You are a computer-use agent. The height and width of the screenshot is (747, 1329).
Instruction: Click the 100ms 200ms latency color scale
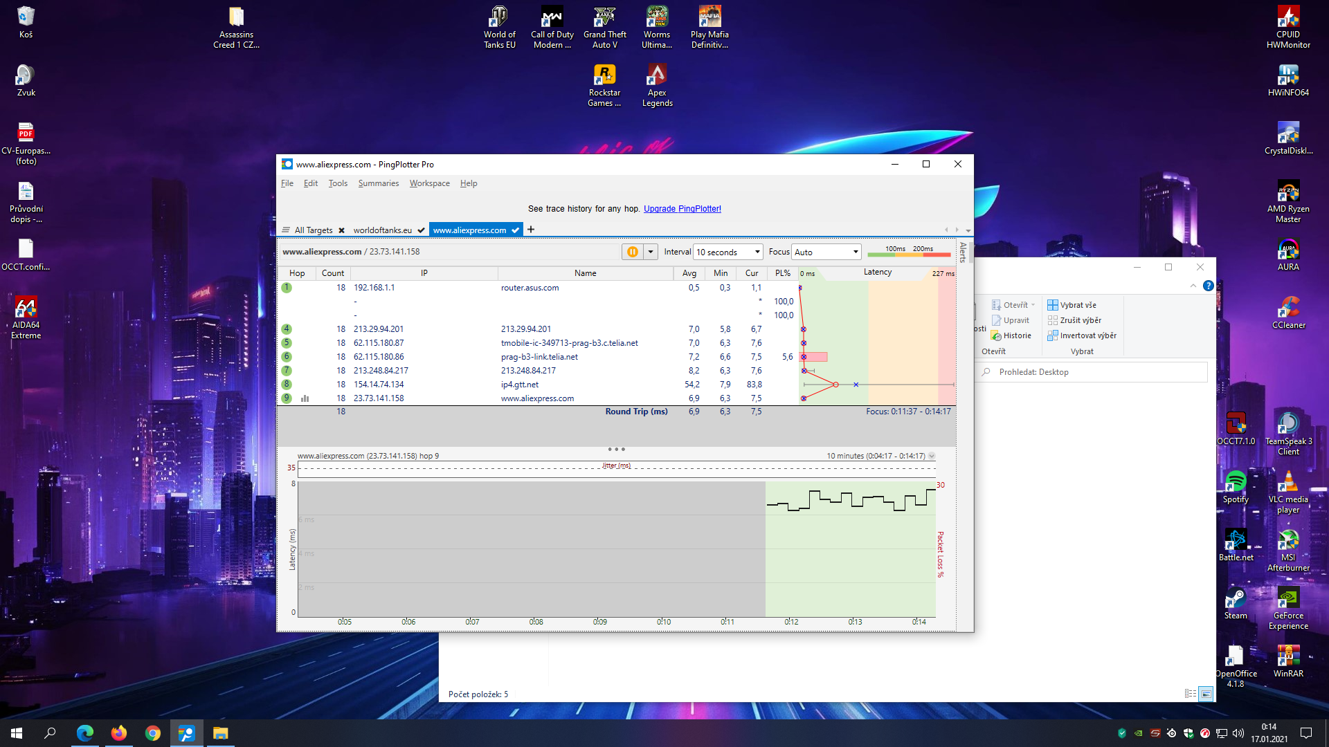[908, 251]
